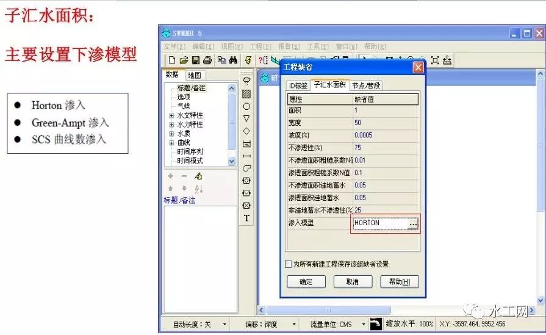Select the Text label T tool
Screen dimensions: 546x335
(x=246, y=218)
